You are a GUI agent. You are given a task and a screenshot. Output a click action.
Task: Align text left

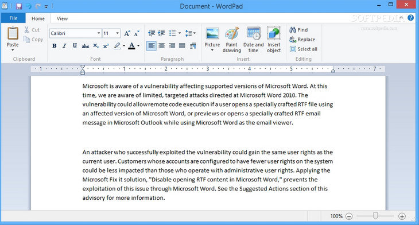[152, 46]
